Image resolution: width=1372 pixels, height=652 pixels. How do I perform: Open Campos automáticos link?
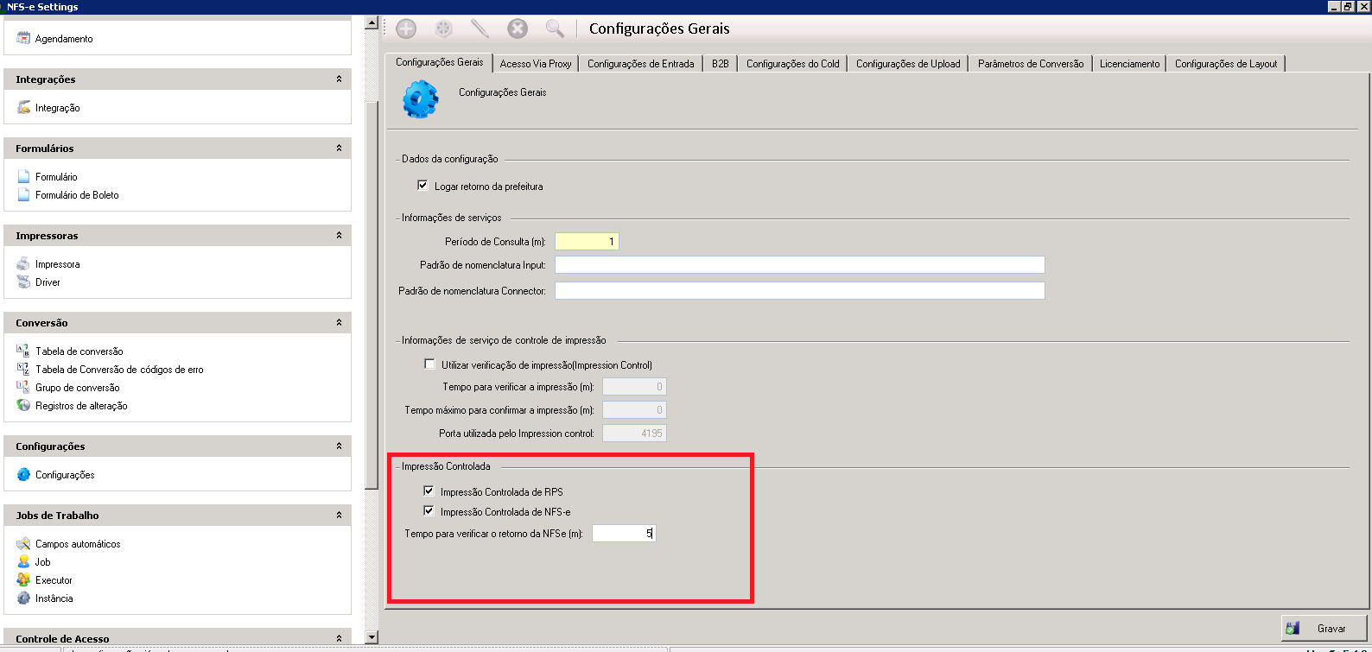78,544
